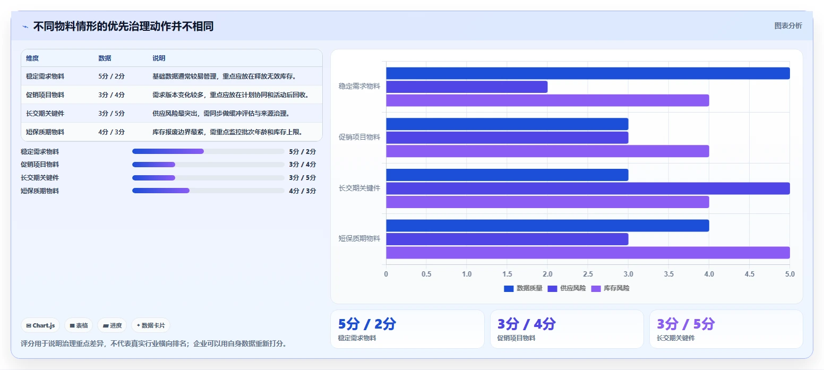
Task: Click the 图表分析 label in header
Action: pyautogui.click(x=788, y=25)
